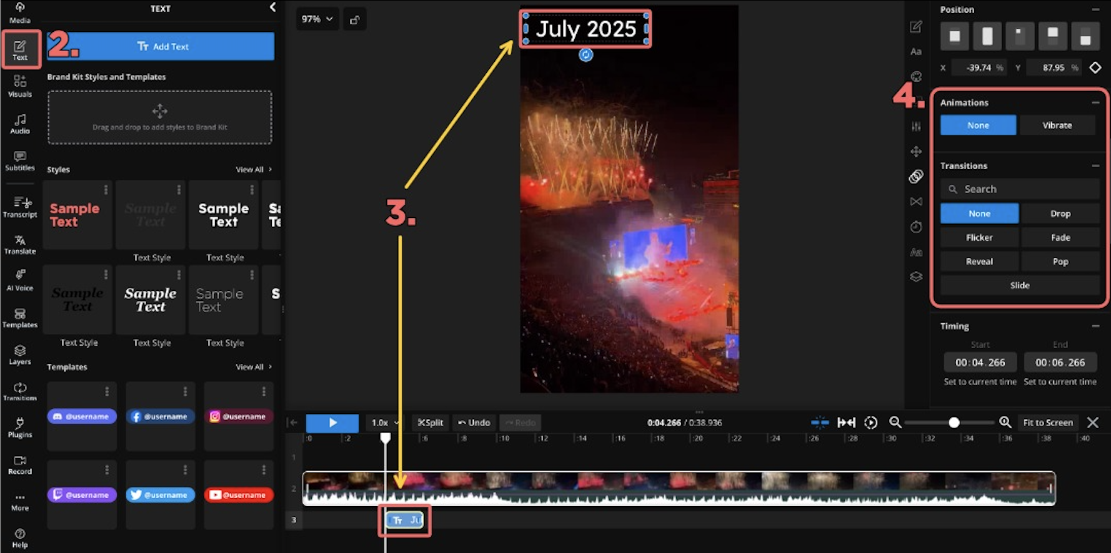1111x553 pixels.
Task: Open the 1.0x playback speed dropdown
Action: click(384, 423)
